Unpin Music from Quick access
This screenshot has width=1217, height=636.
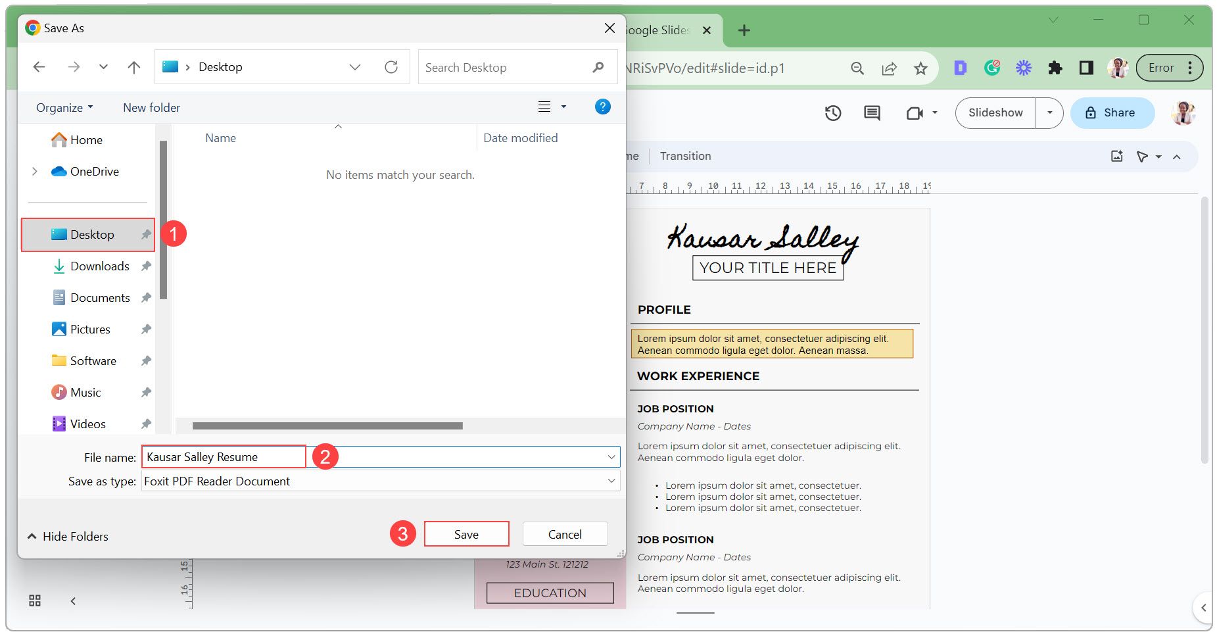click(x=145, y=392)
